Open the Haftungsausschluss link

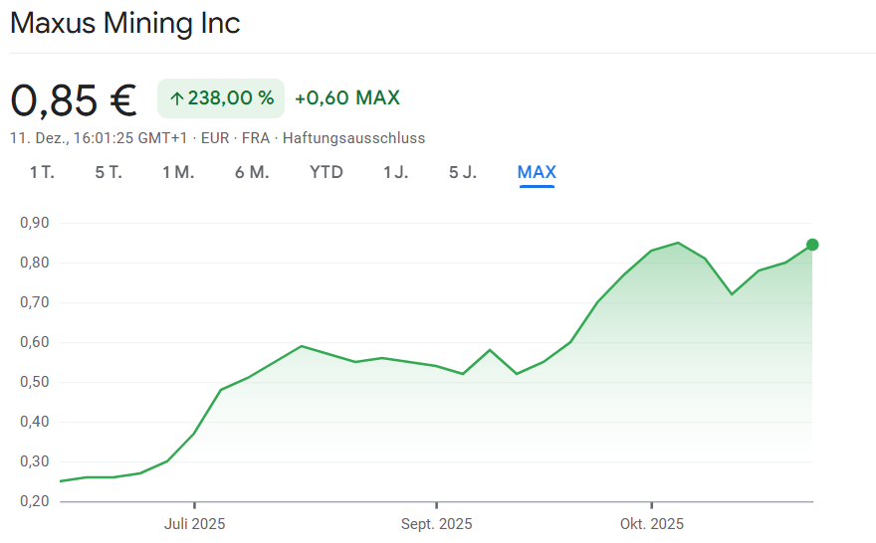tap(353, 138)
